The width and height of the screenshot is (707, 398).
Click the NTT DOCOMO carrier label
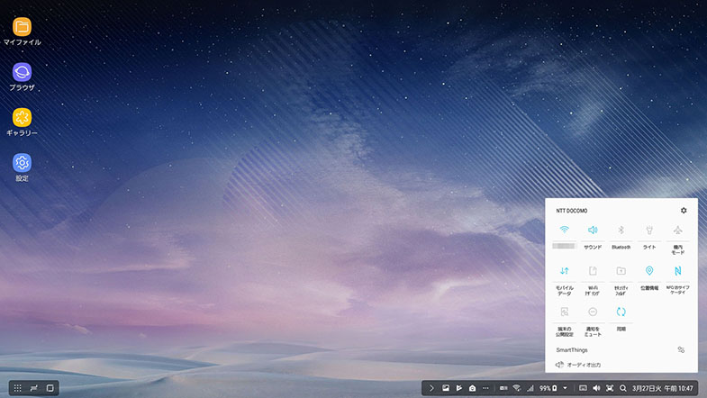coord(571,211)
